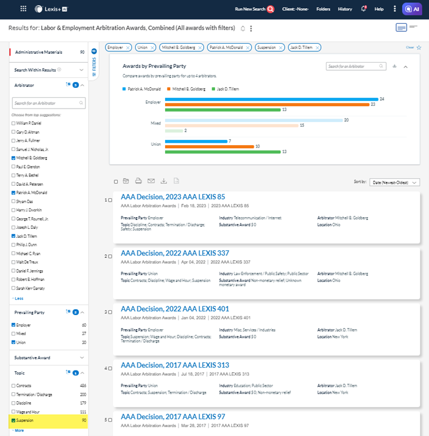The height and width of the screenshot is (436, 429).
Task: Select all results checkbox in toolbar
Action: (115, 182)
